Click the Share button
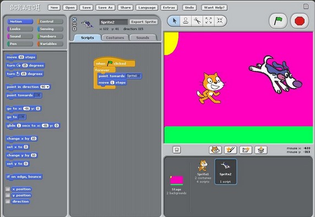Screen dimensions: 315x217 pos(126,8)
